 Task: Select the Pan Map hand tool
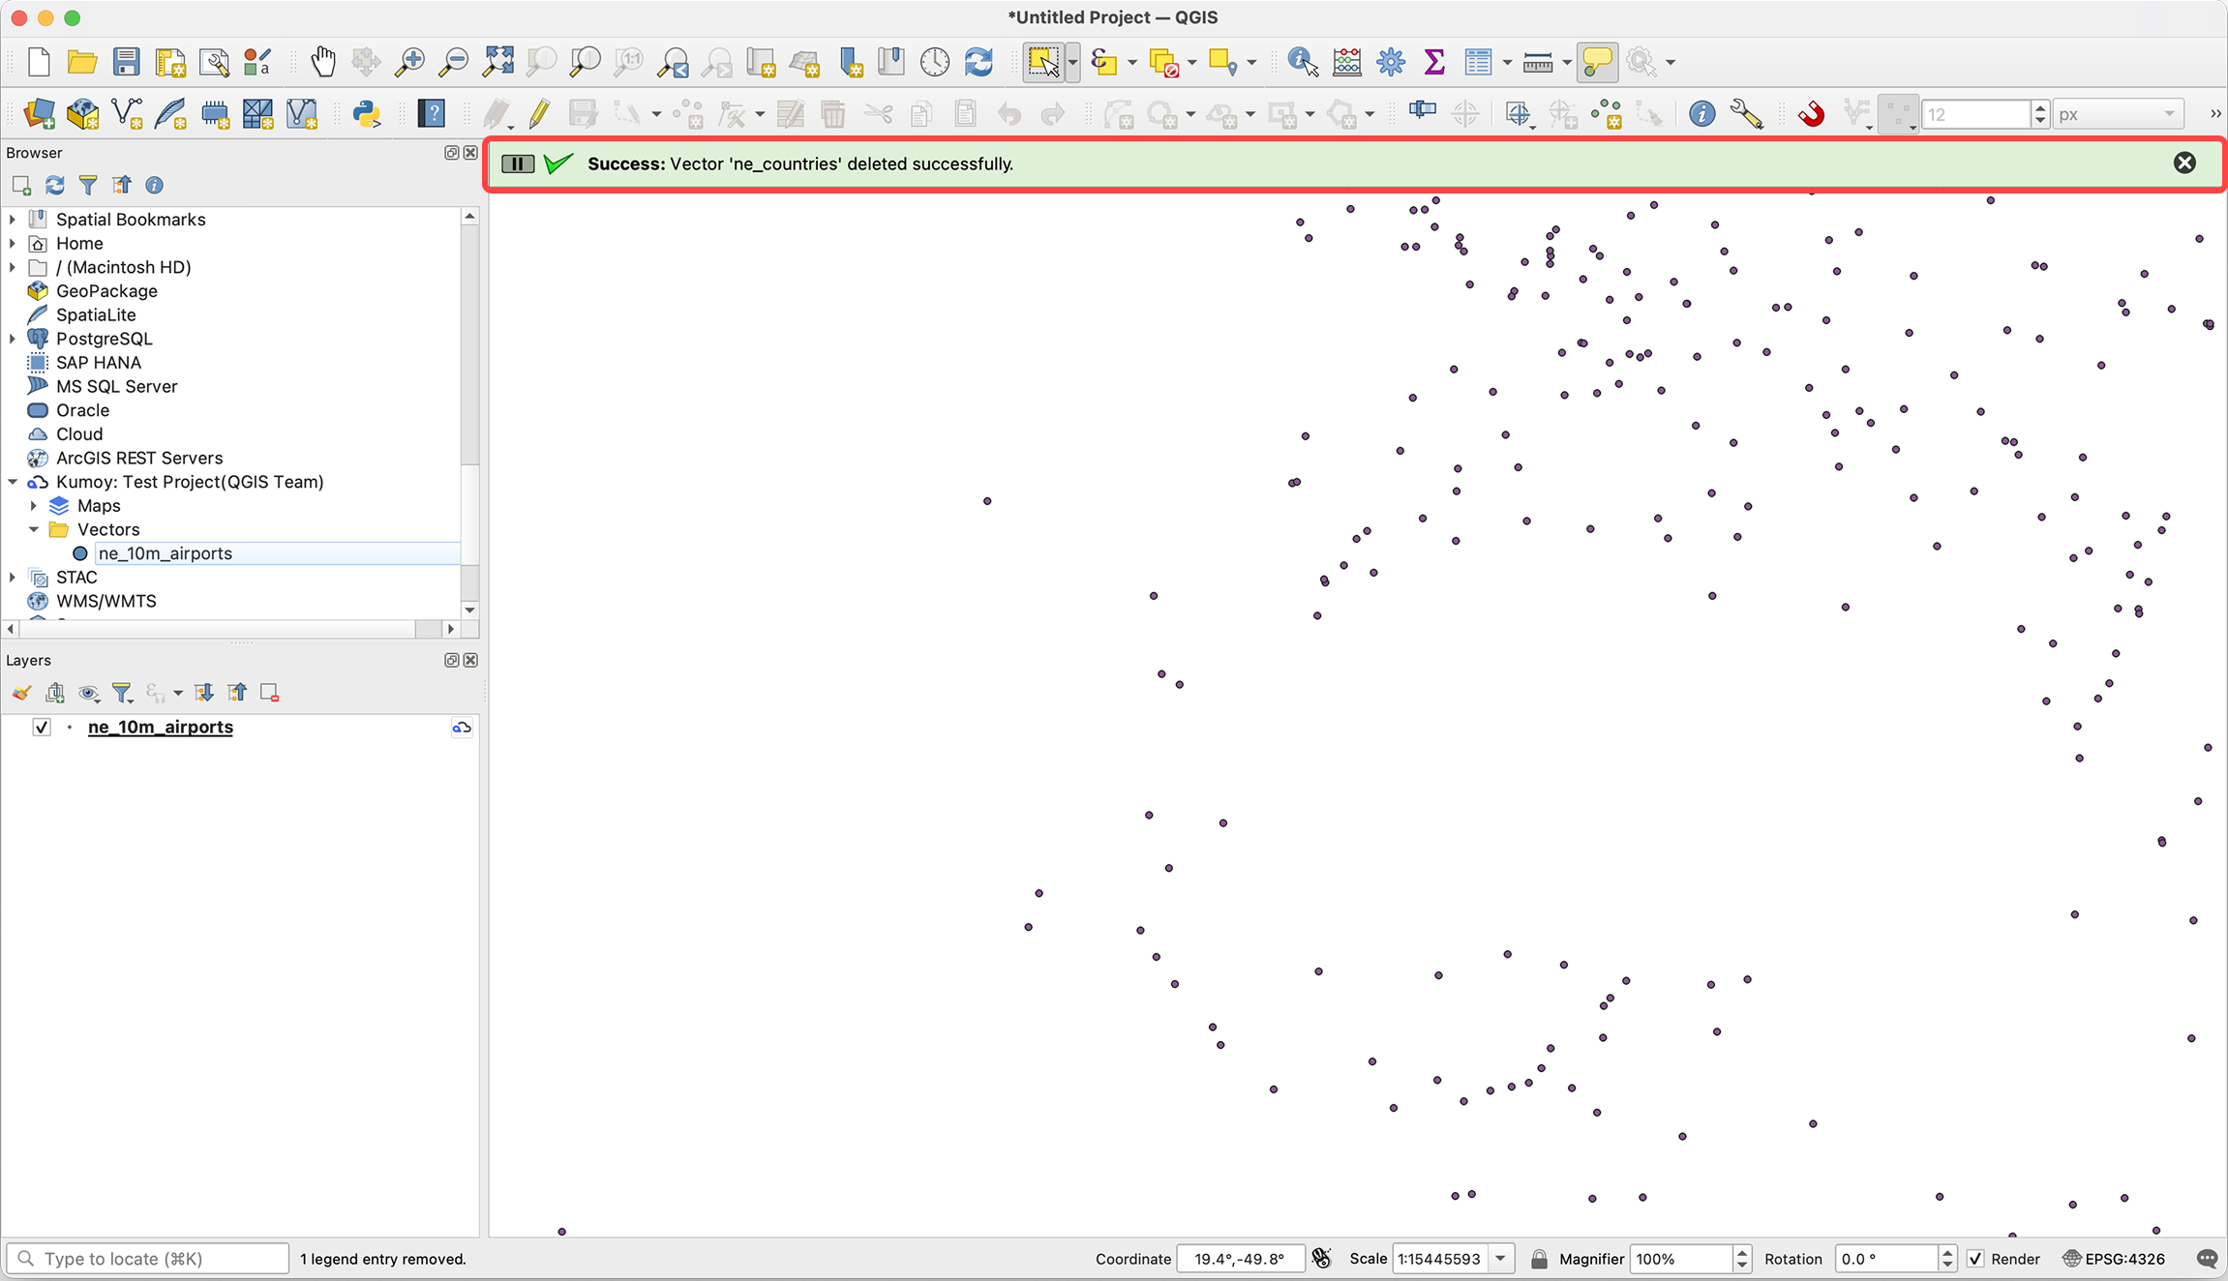[322, 62]
